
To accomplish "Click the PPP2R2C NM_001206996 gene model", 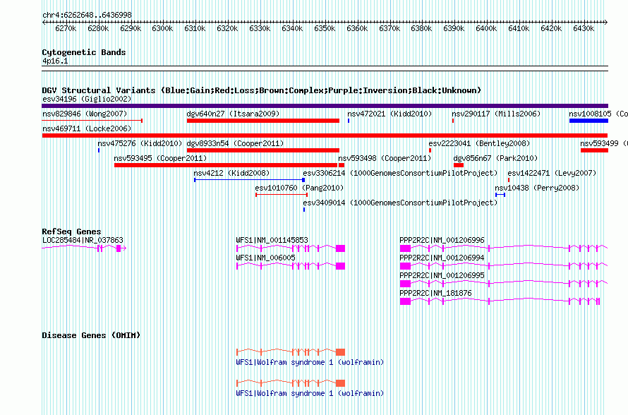I will (x=504, y=248).
